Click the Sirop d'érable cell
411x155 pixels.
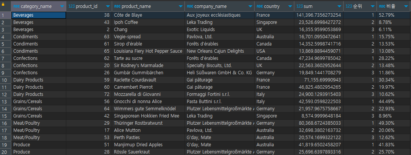[148, 44]
